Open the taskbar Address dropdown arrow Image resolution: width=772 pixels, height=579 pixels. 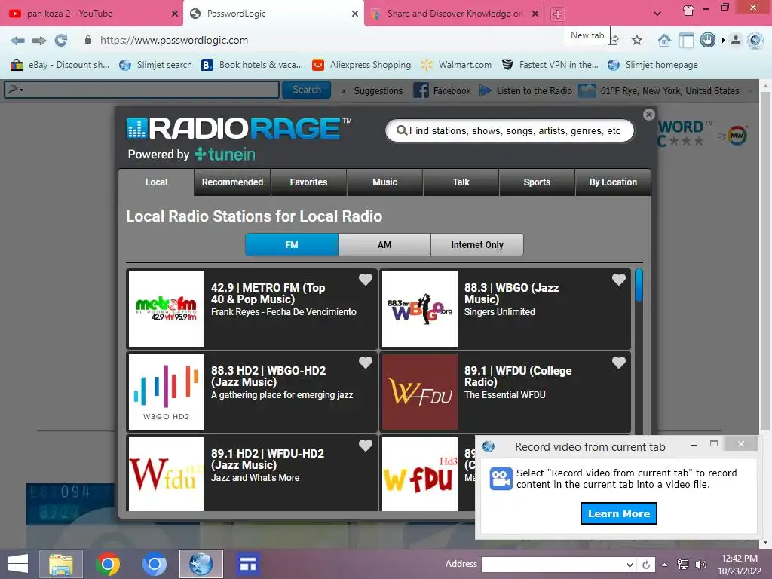click(630, 565)
